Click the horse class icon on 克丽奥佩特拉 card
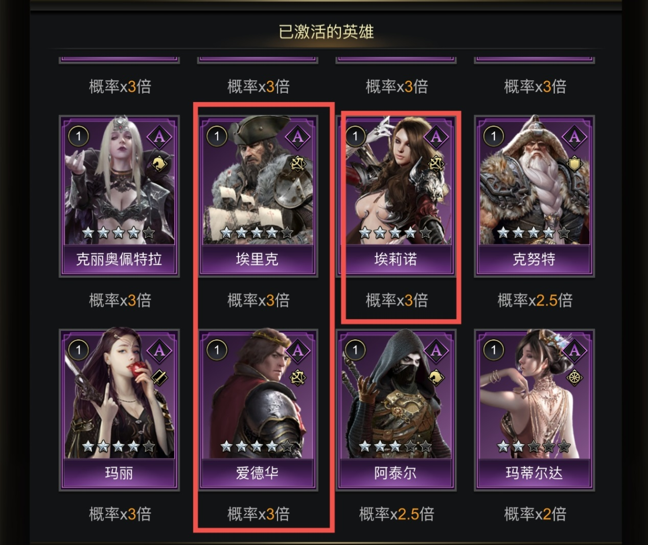The height and width of the screenshot is (545, 648). point(159,164)
